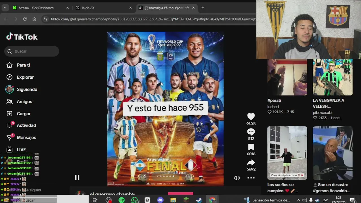Reload the current page

coord(25,19)
